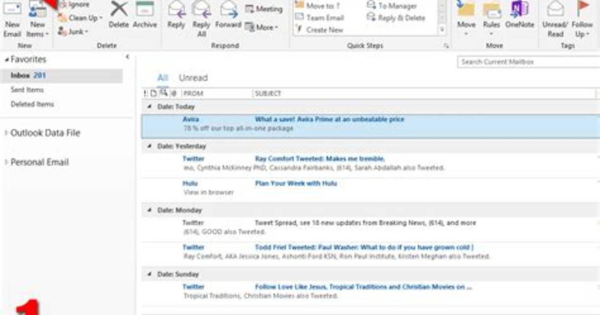The width and height of the screenshot is (600, 315).
Task: Open the Quick Steps dialog launcher
Action: [446, 46]
